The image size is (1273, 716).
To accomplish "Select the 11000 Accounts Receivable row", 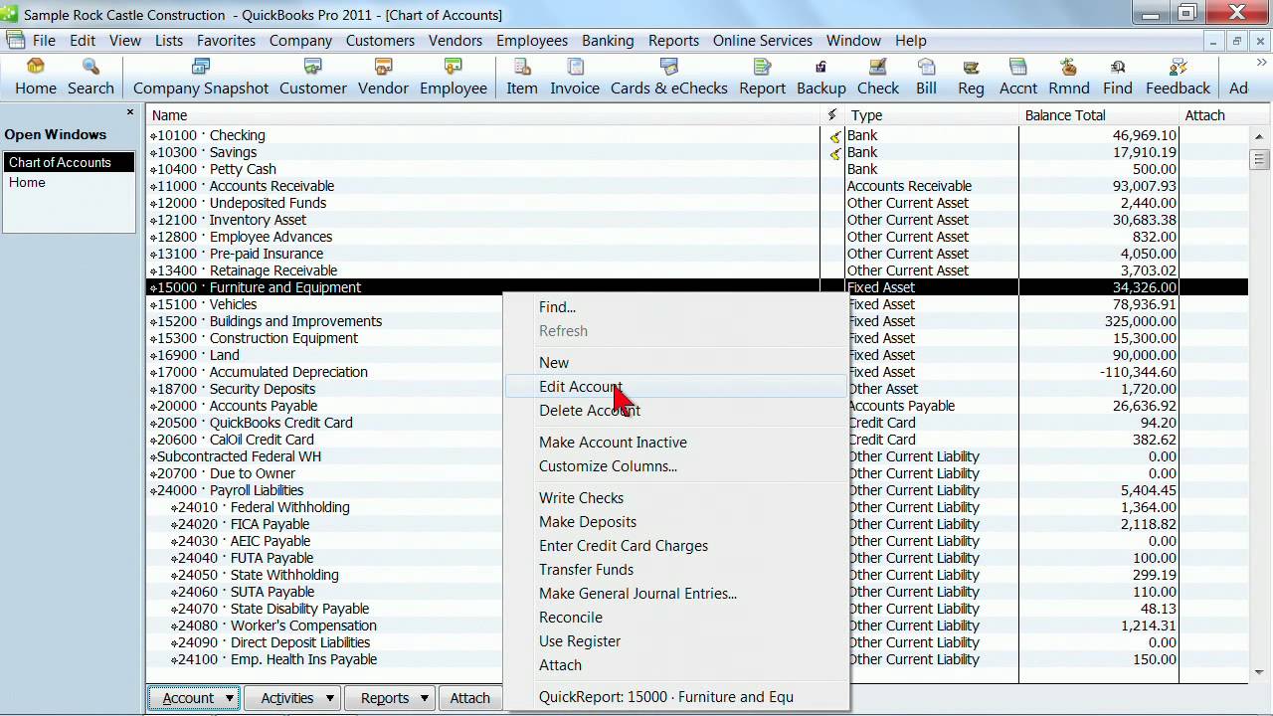I will (696, 186).
